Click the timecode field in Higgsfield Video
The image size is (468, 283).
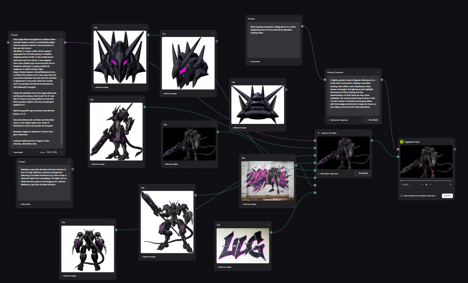(405, 185)
